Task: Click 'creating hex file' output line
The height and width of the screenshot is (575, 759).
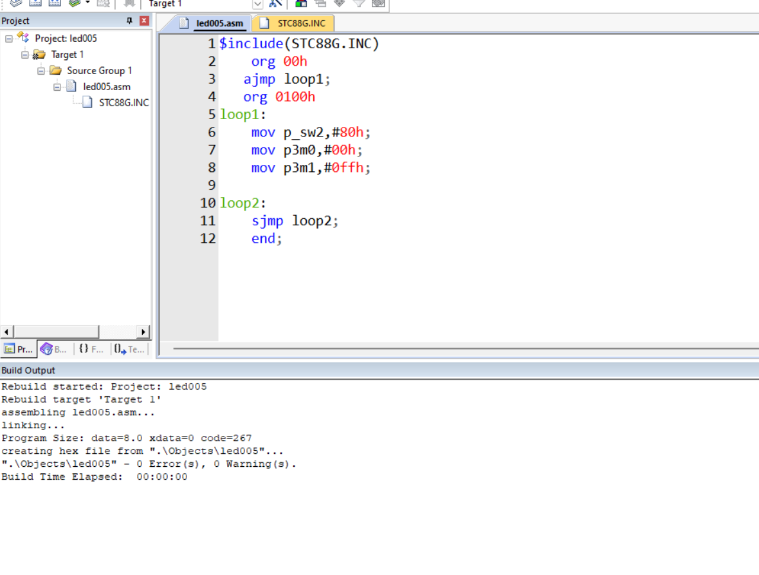Action: click(142, 451)
